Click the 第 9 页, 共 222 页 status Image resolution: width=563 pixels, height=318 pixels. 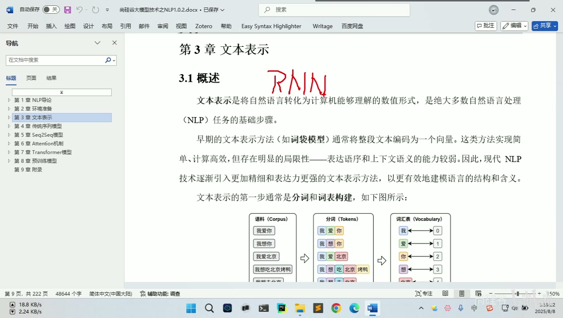click(x=27, y=294)
